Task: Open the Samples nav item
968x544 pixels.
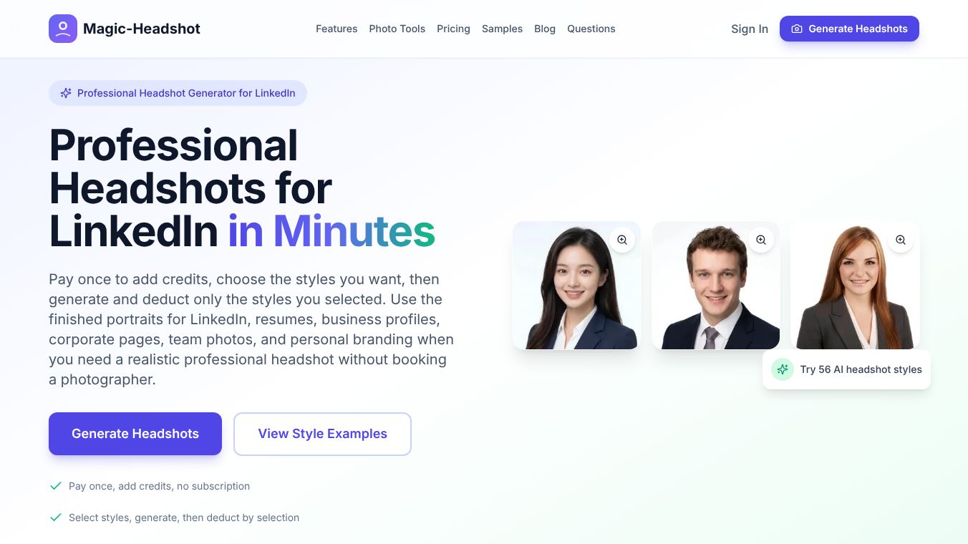Action: pyautogui.click(x=502, y=29)
